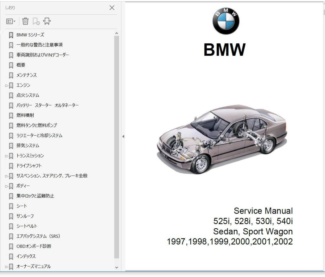
Task: Click bookmark icon beside サンルーフ
Action: tap(11, 216)
